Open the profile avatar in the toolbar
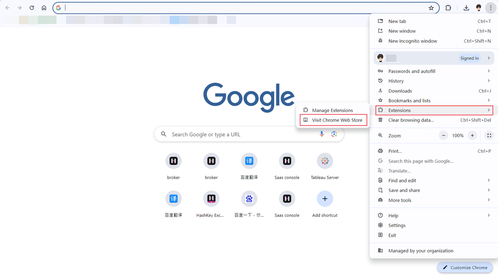498x278 pixels. [x=479, y=8]
